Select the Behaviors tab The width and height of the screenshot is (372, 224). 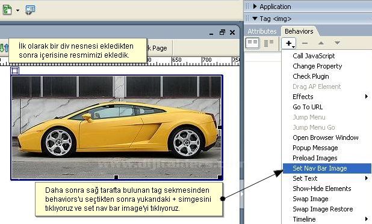click(x=299, y=31)
